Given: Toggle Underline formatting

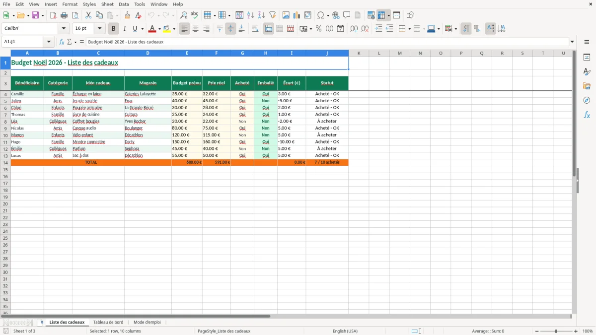Looking at the screenshot, I should pos(135,29).
